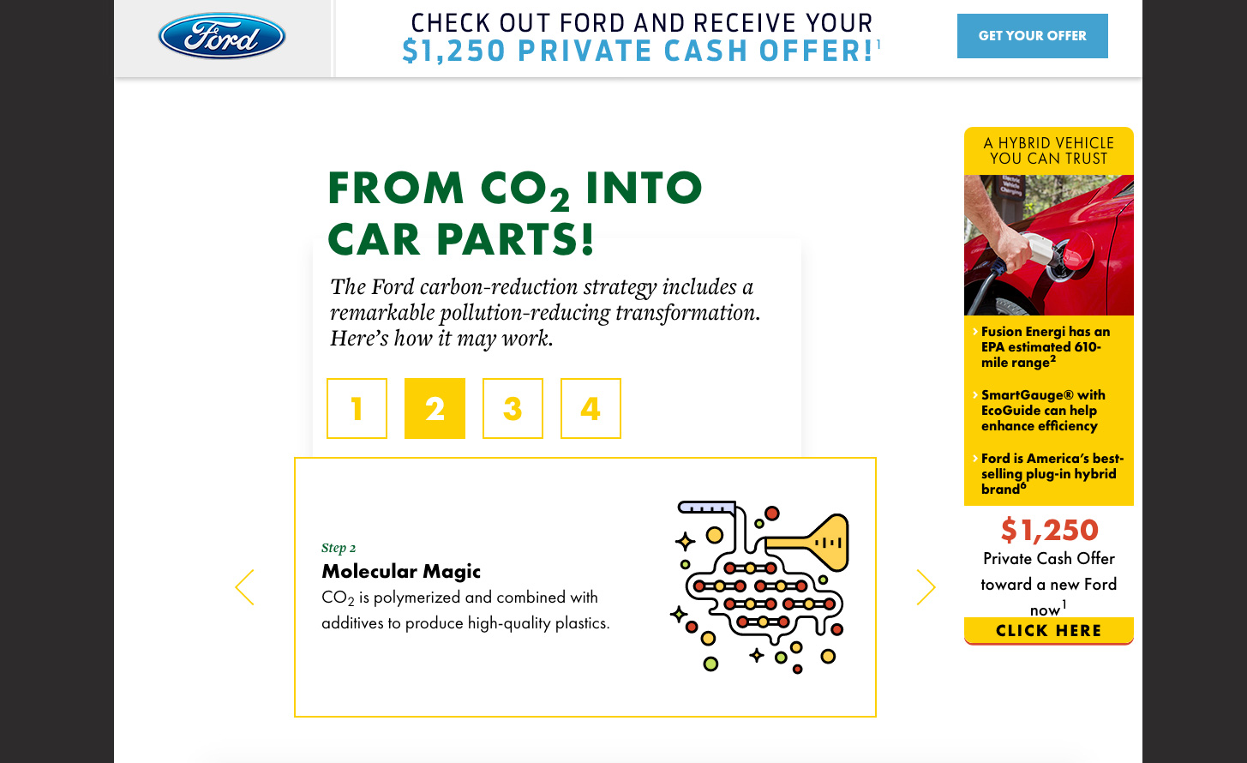Select highlighted step 2 tab
This screenshot has height=763, width=1247.
[435, 409]
